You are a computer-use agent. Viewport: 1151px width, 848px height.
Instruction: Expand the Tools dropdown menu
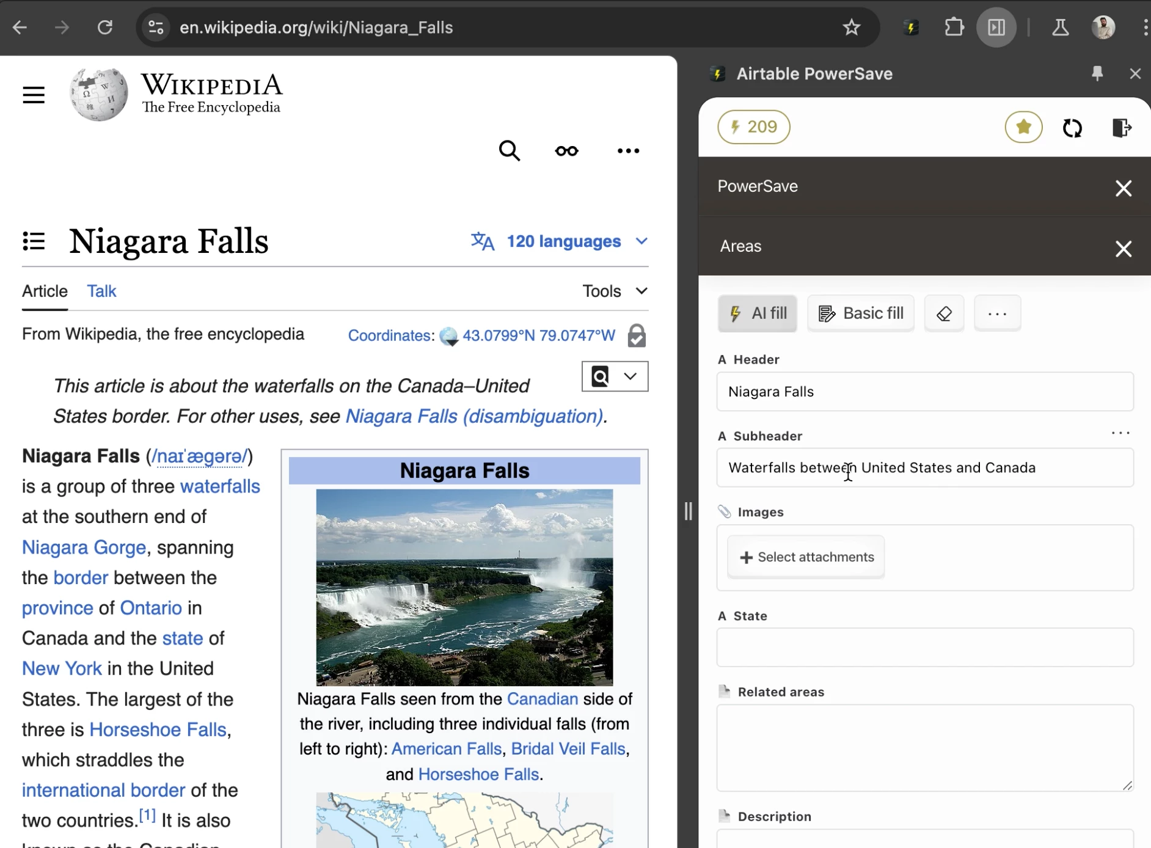[x=615, y=291]
